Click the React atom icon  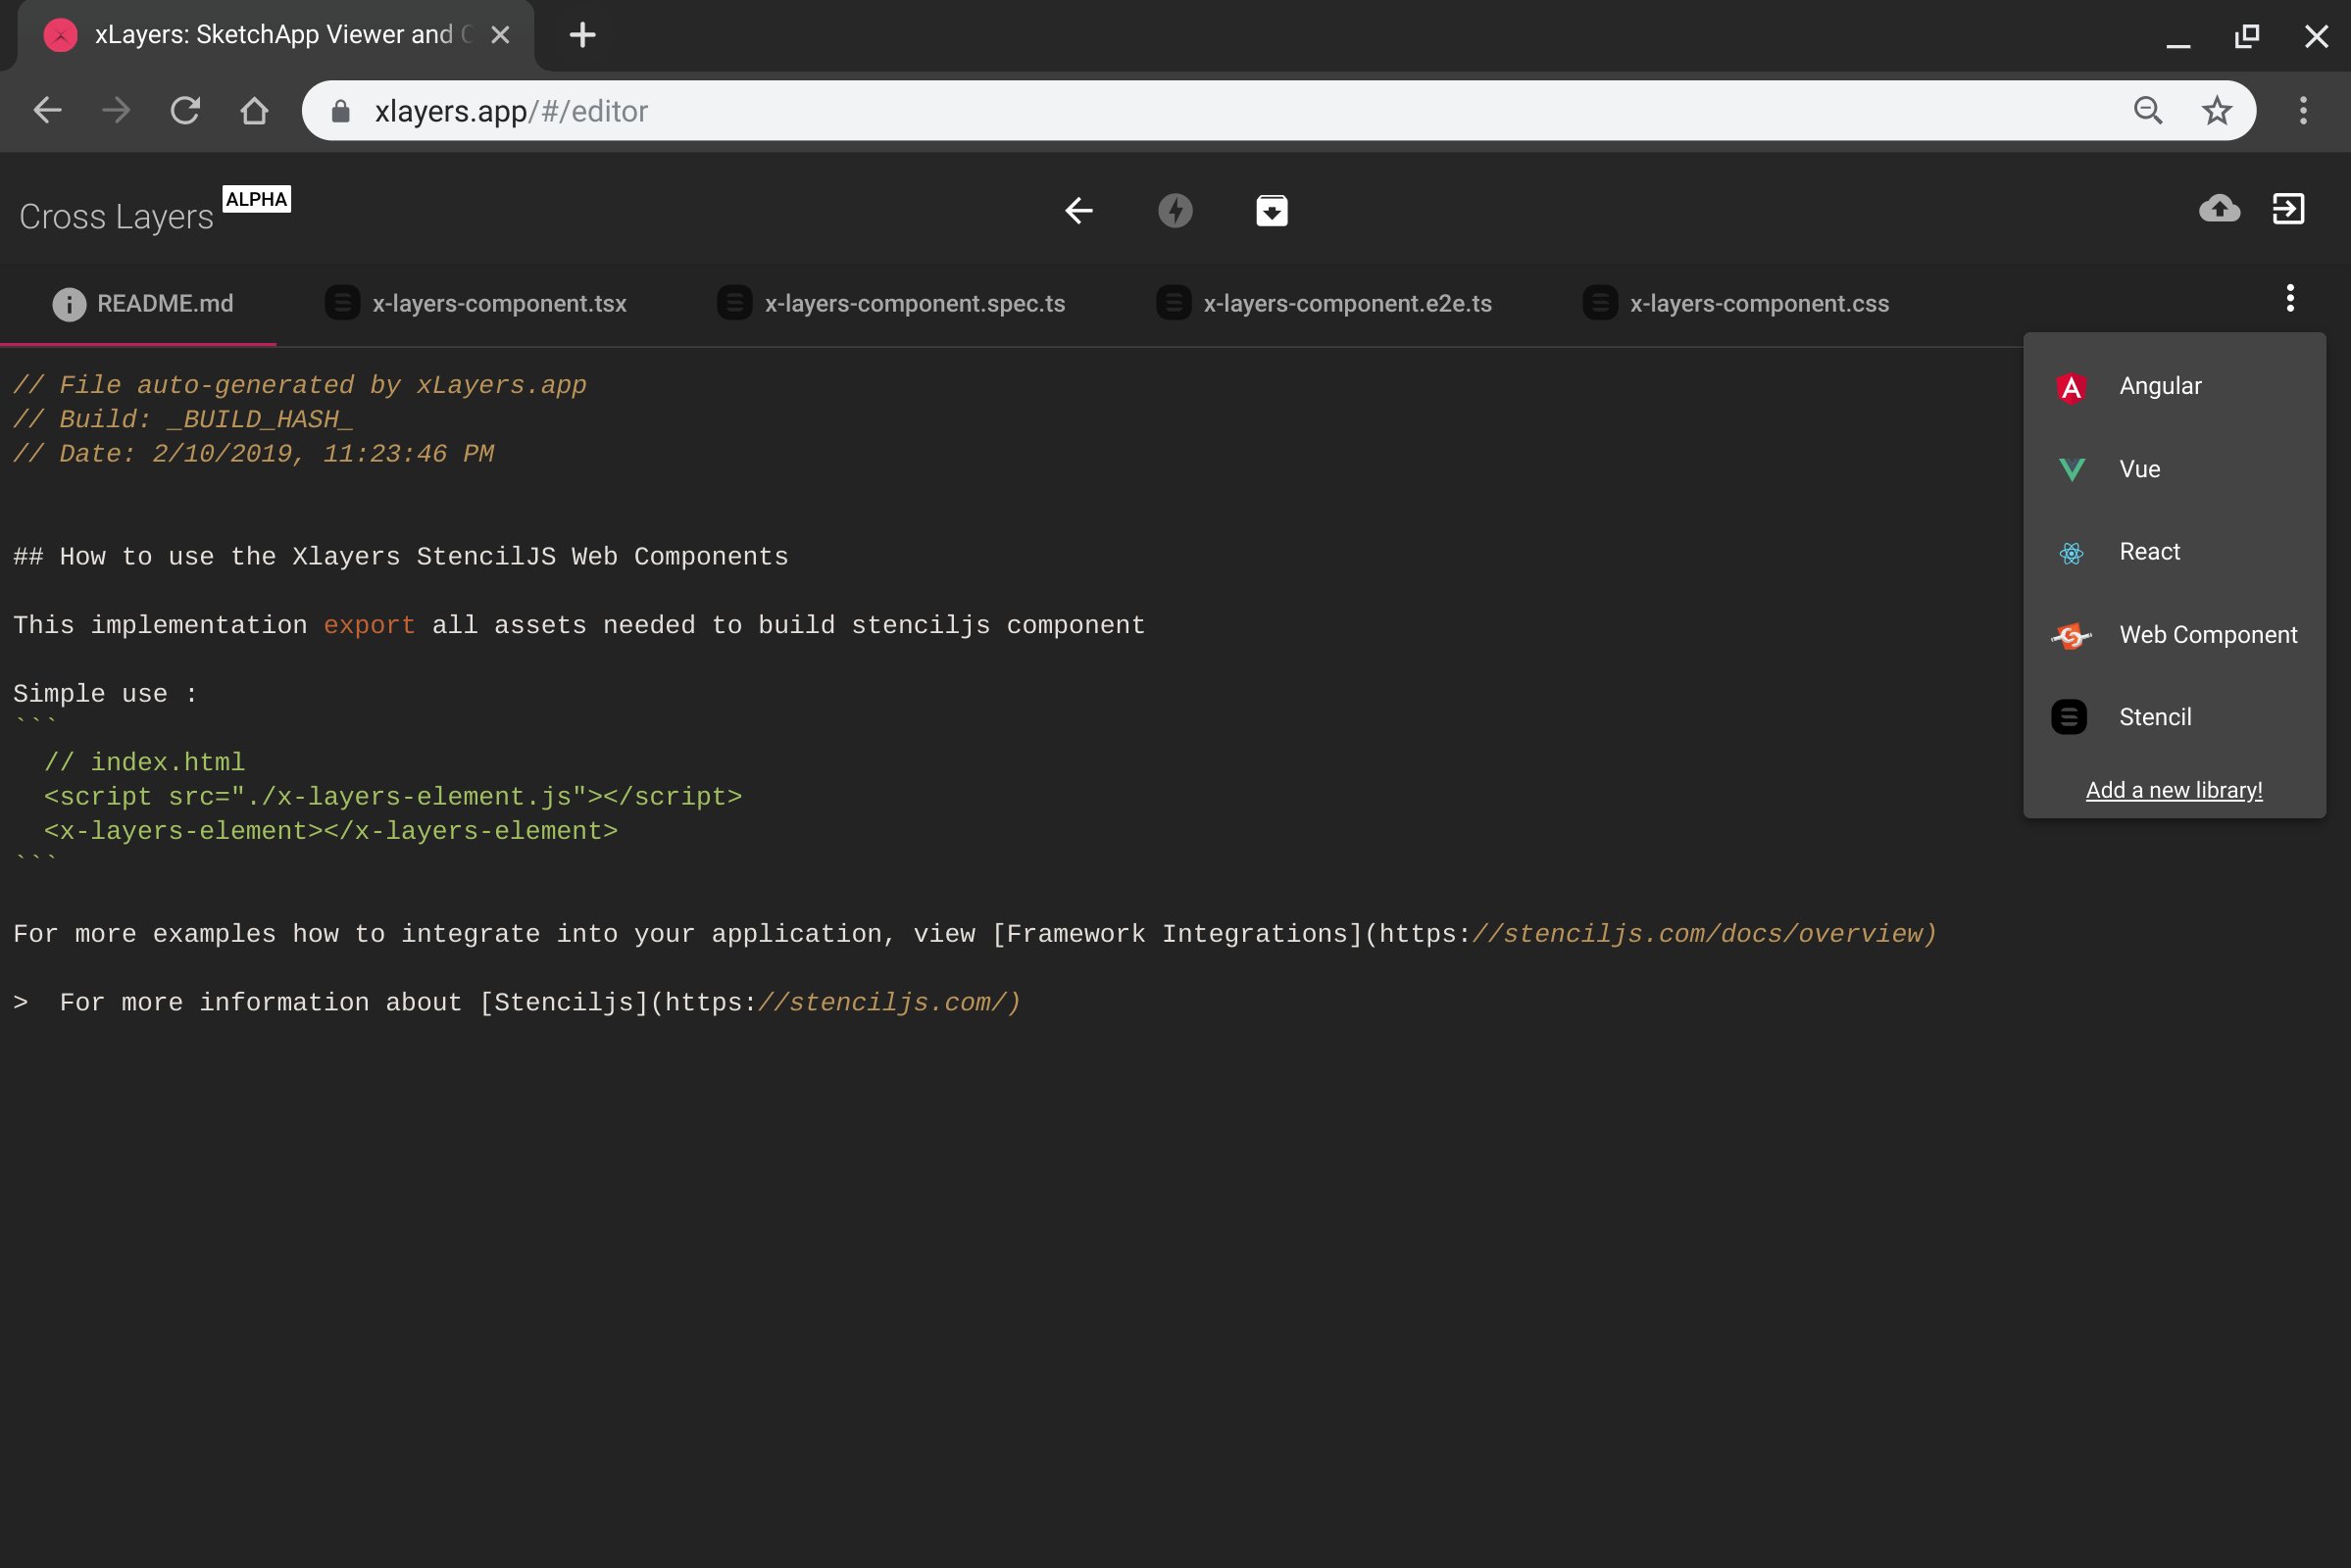pyautogui.click(x=2071, y=553)
